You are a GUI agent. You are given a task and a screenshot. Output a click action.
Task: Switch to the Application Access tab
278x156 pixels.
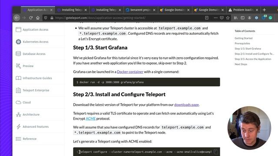38,10
